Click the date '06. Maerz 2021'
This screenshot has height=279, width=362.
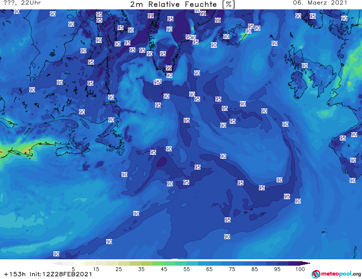(320, 3)
